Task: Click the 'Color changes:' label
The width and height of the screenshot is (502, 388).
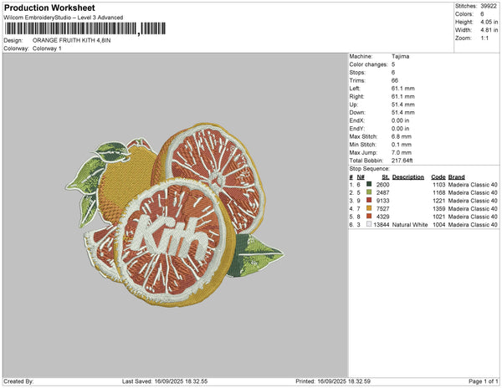Action: (368, 64)
